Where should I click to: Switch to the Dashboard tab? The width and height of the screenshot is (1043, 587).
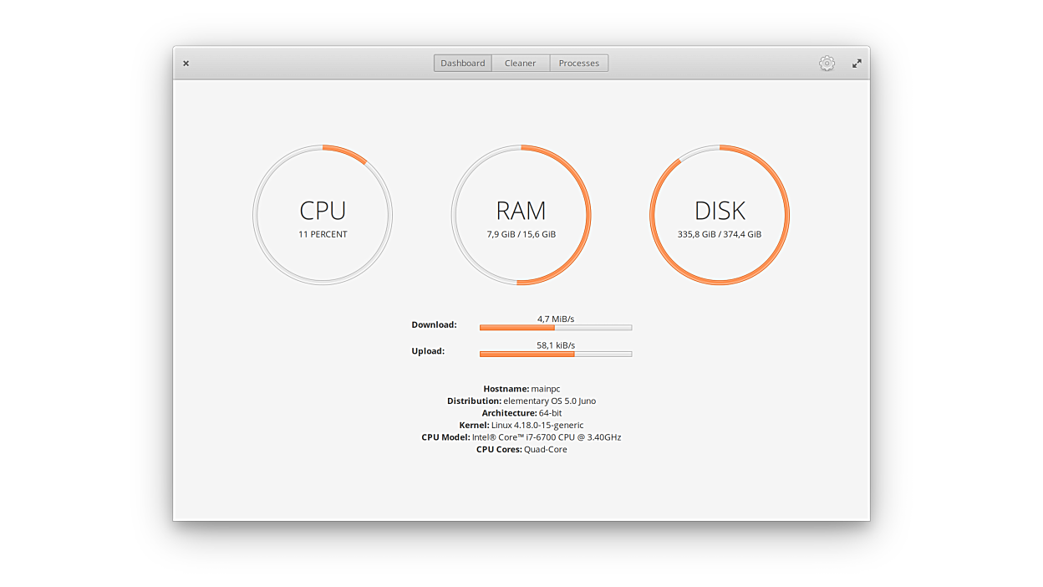point(462,64)
